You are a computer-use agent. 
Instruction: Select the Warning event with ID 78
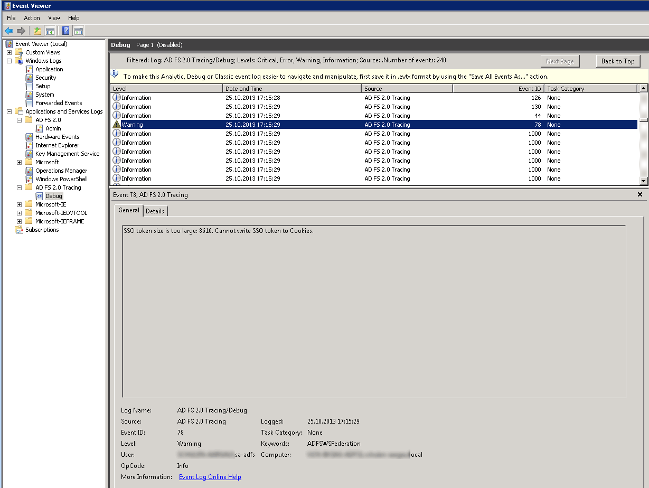pyautogui.click(x=374, y=125)
